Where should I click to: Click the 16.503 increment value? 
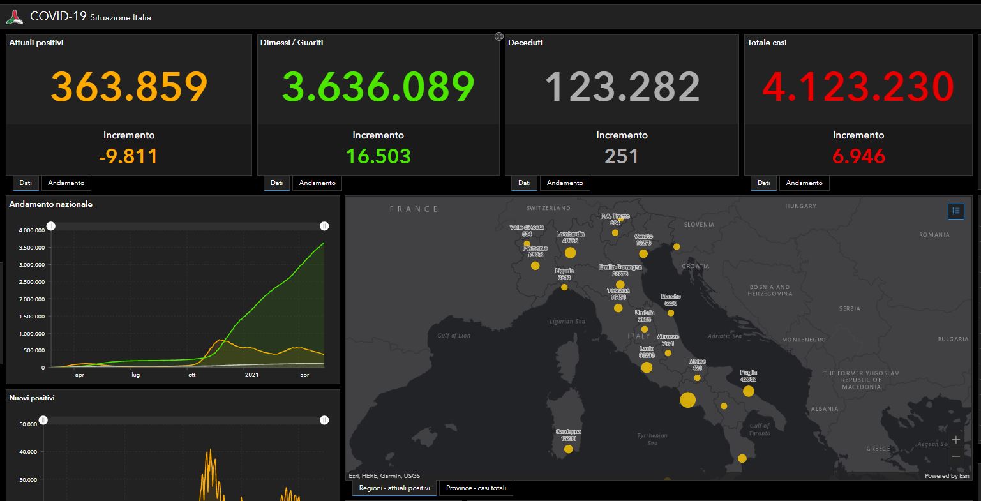click(x=378, y=156)
